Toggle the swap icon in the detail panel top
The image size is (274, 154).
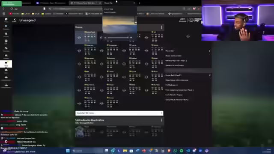click(188, 36)
